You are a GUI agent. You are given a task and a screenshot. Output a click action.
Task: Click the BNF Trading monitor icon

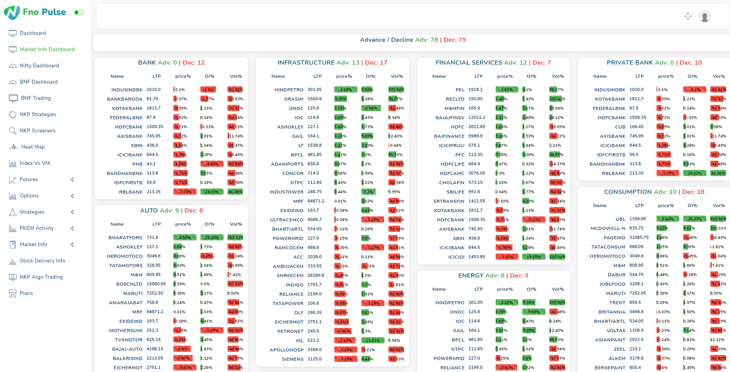pos(14,98)
